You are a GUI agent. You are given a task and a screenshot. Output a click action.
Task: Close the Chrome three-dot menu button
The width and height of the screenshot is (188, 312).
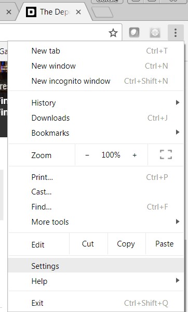pos(176,33)
